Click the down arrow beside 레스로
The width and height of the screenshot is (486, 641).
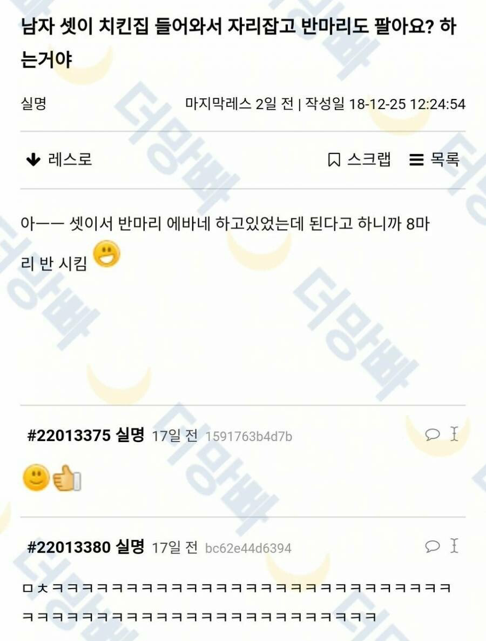click(x=33, y=160)
